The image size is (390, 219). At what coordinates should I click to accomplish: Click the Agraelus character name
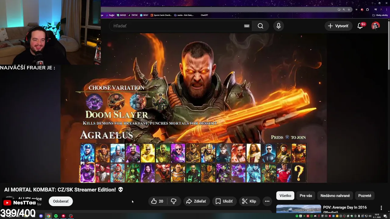coord(106,135)
